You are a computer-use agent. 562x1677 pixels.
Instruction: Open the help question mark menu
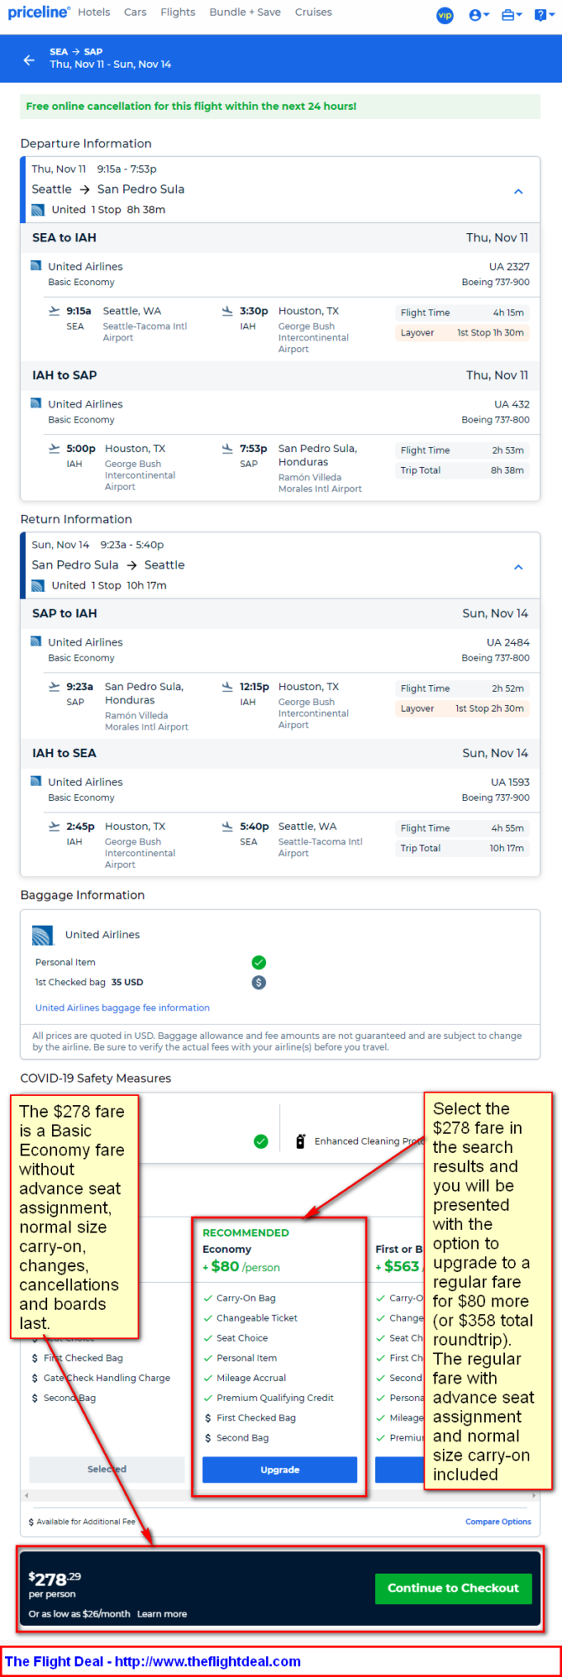544,14
